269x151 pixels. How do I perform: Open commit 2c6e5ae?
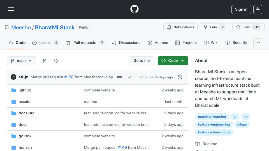pyautogui.click(x=146, y=77)
